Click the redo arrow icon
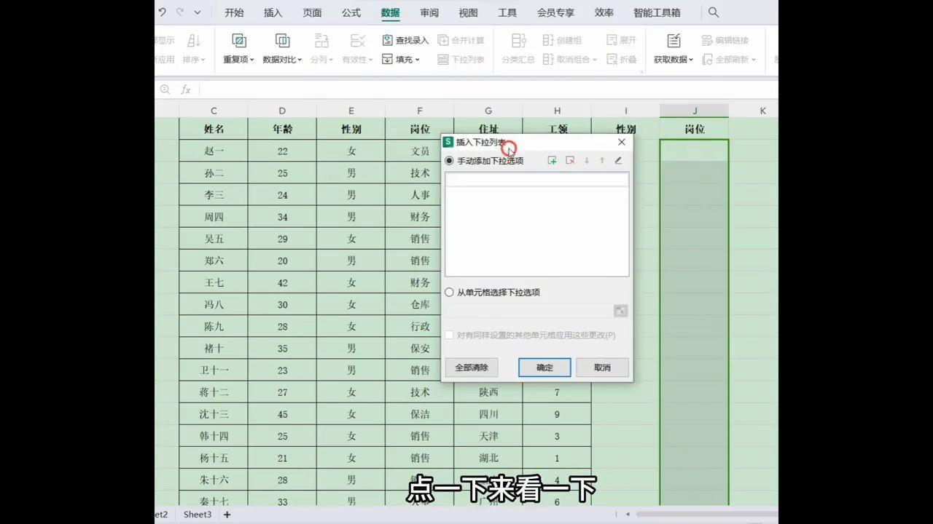This screenshot has height=524, width=933. 180,12
